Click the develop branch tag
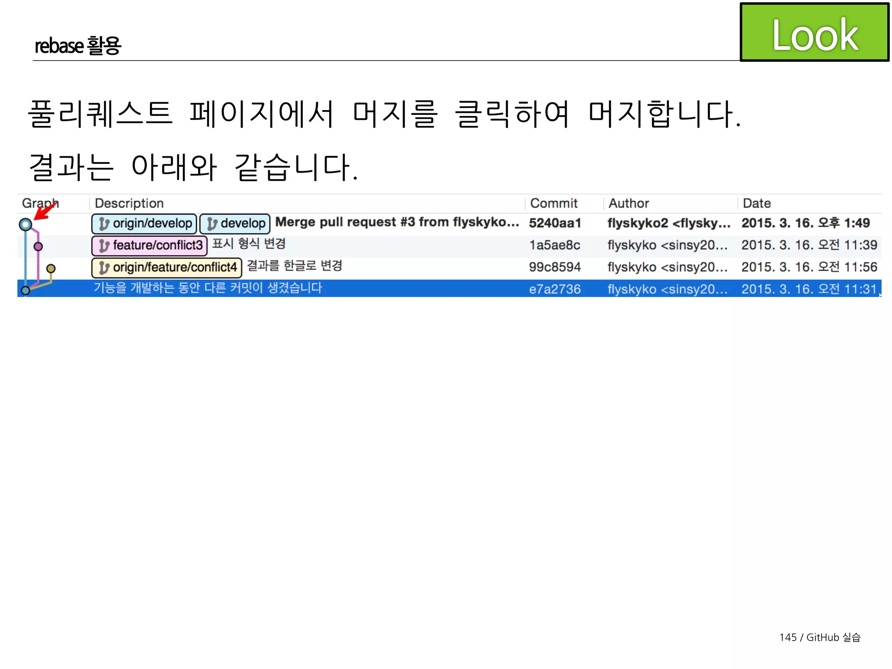The width and height of the screenshot is (892, 669). pos(235,223)
